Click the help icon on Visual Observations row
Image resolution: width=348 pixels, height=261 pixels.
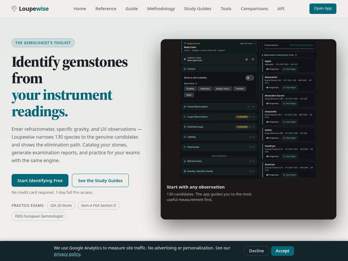(248, 107)
